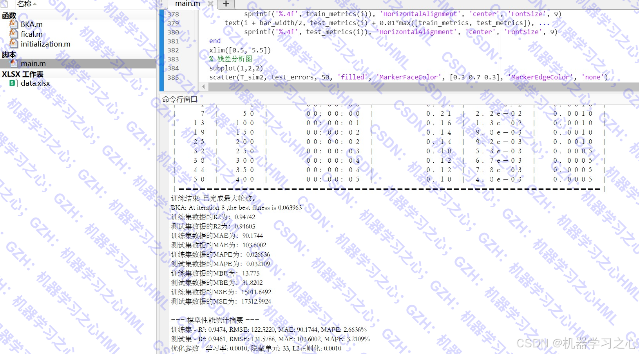
Task: Click the 训练集数据的MAE为 90.1744 line
Action: (x=217, y=235)
